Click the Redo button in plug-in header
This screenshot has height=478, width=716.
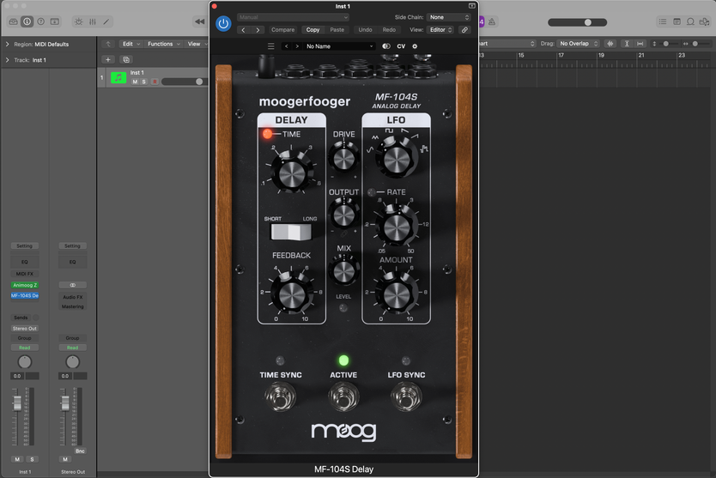coord(389,30)
